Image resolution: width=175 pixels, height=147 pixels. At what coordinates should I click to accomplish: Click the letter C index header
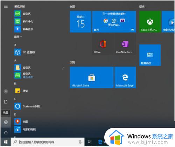[15, 99]
